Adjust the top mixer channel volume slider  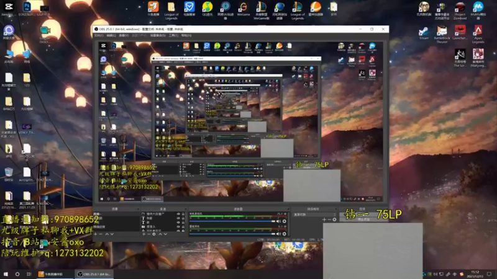click(x=232, y=221)
